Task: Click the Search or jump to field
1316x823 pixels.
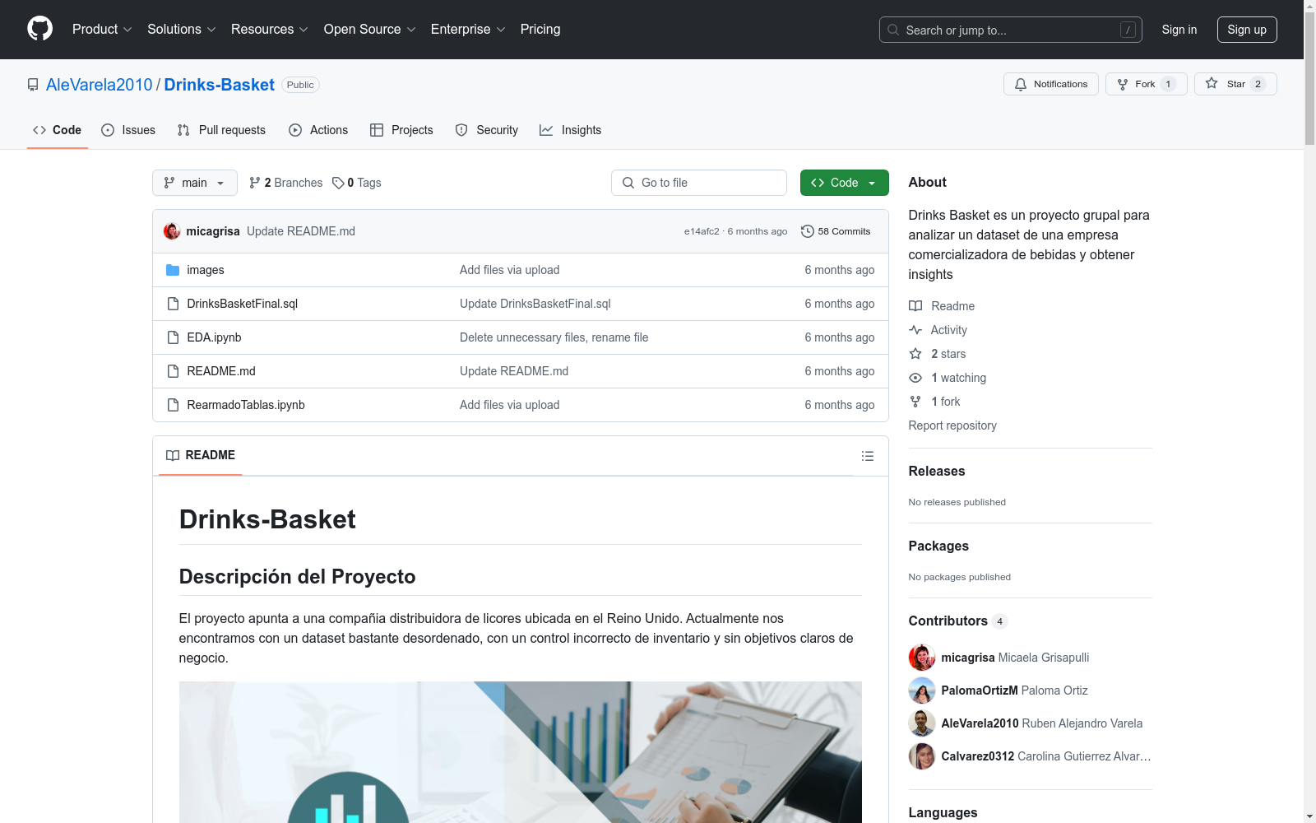Action: pyautogui.click(x=1011, y=30)
